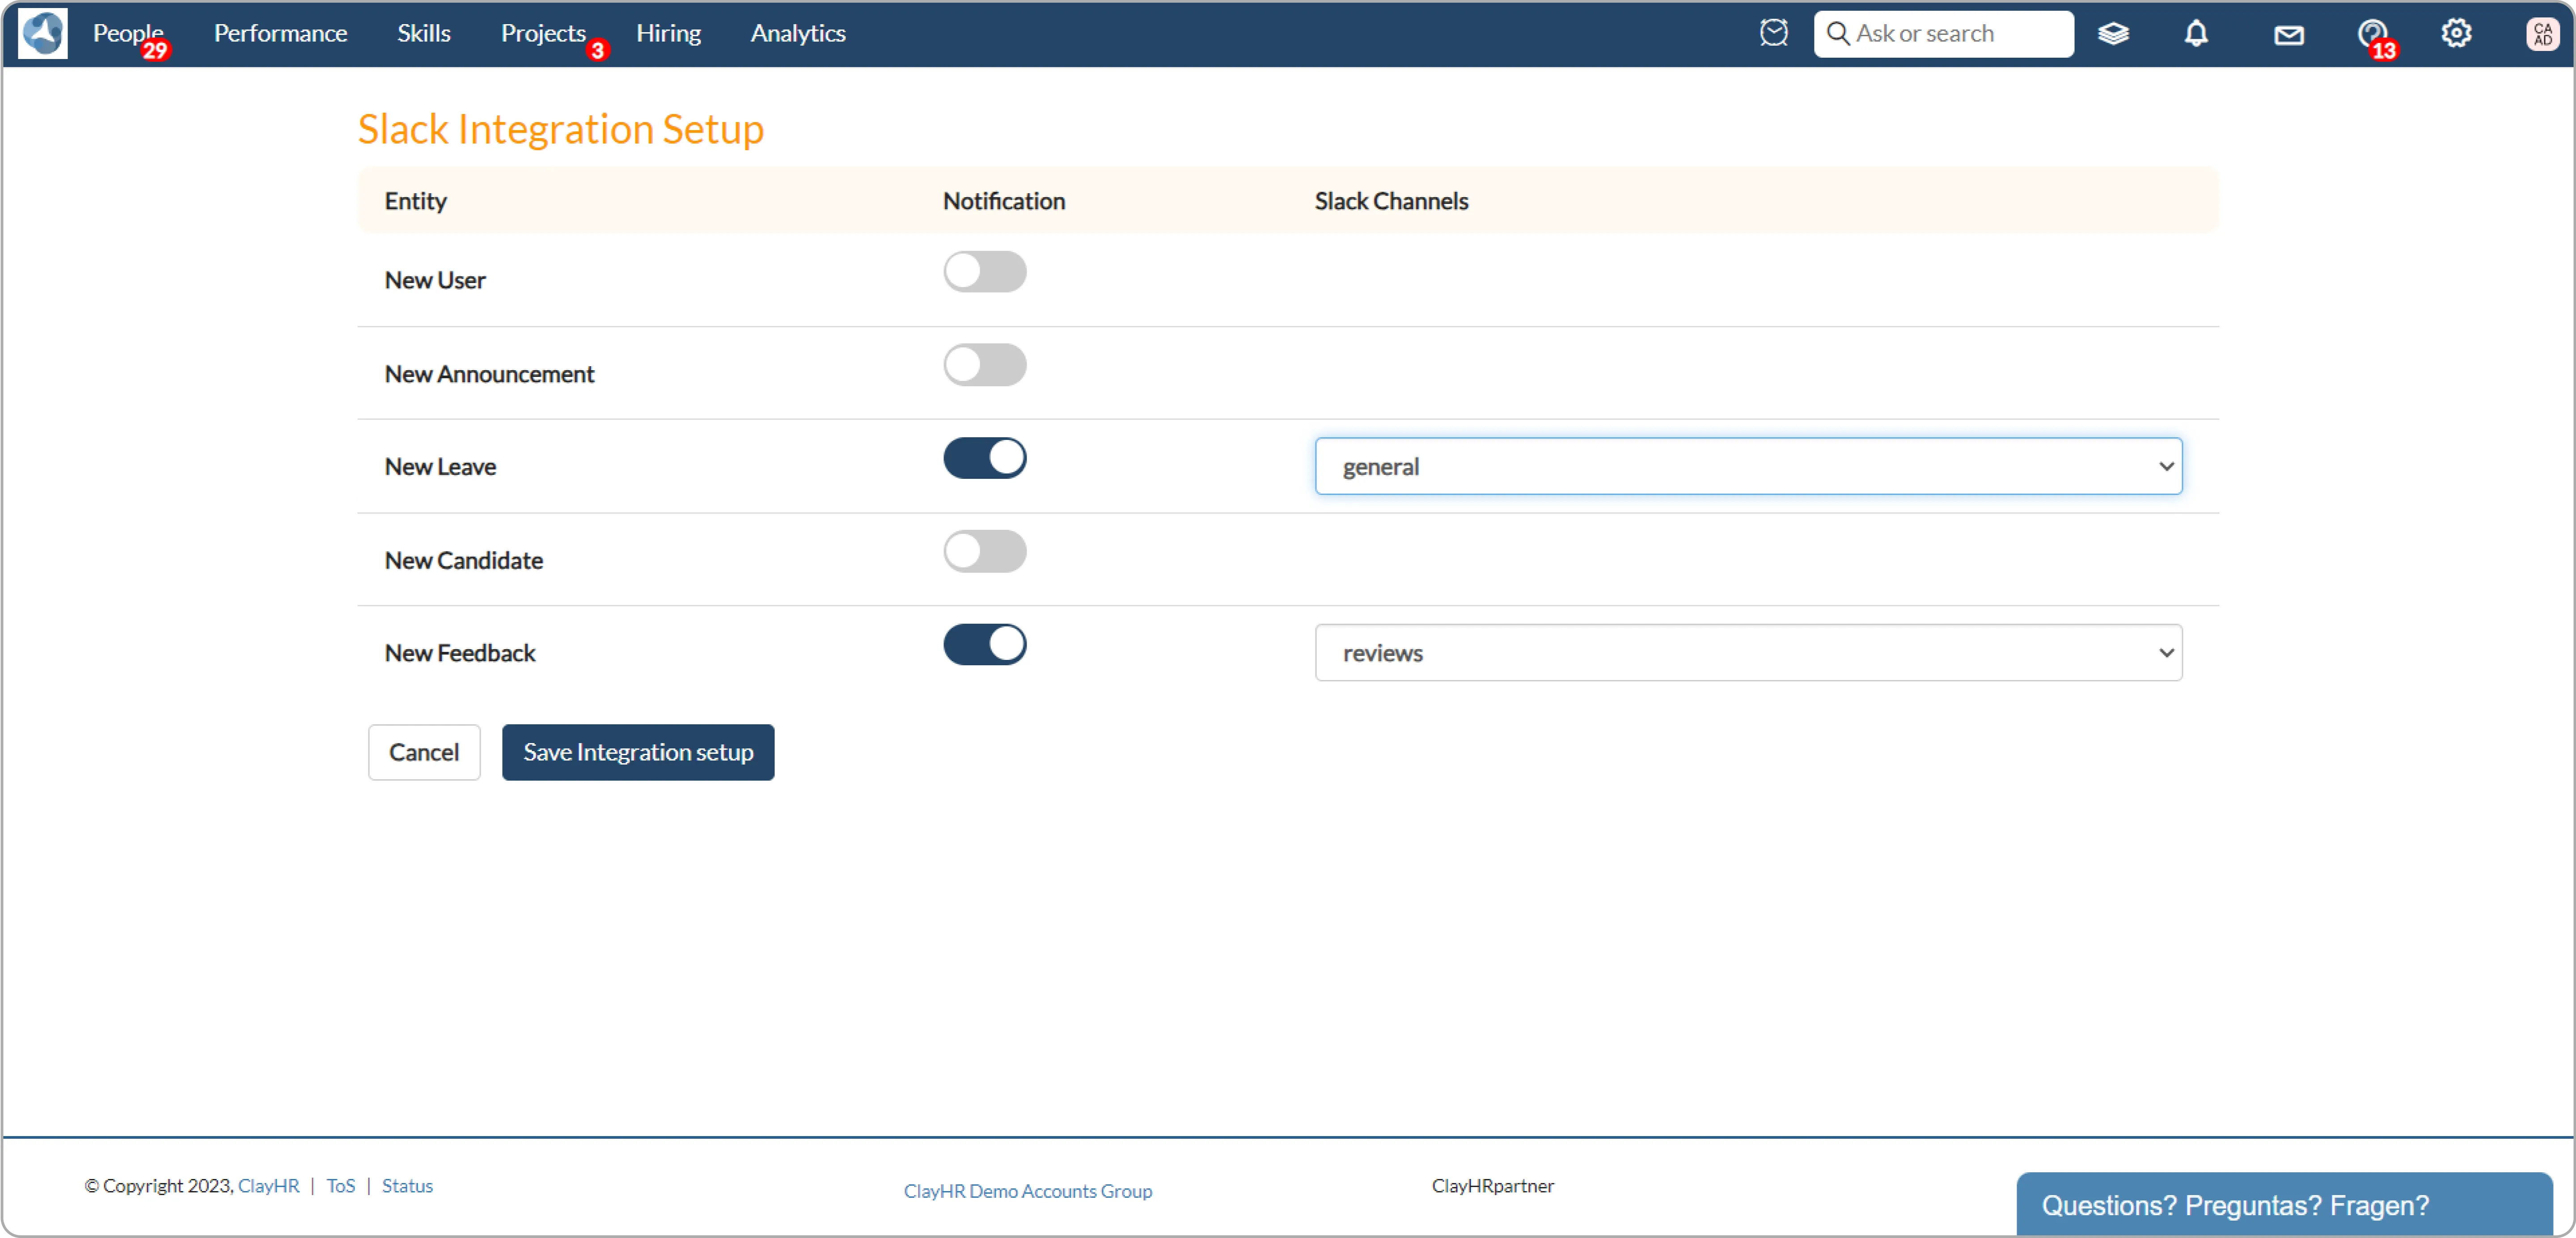Open the alarm clock time tracker icon
The image size is (2576, 1238).
click(x=1773, y=33)
